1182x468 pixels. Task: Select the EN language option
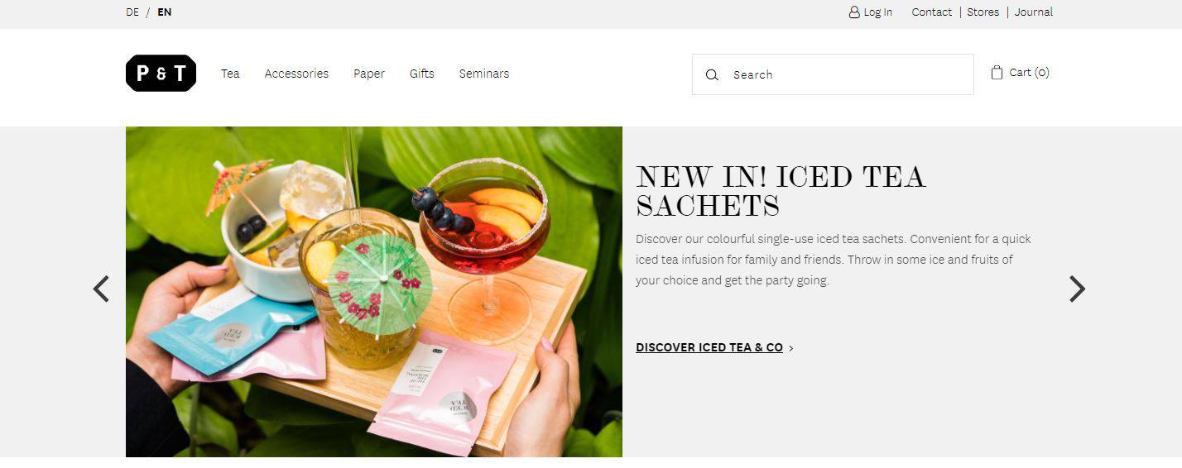tap(165, 12)
